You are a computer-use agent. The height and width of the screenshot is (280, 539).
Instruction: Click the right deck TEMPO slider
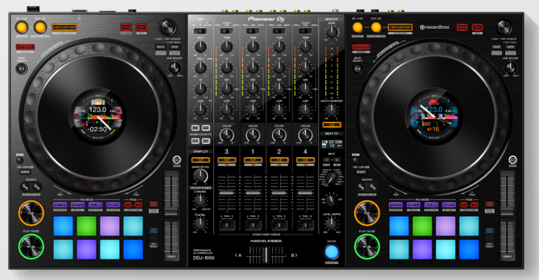coord(507,214)
